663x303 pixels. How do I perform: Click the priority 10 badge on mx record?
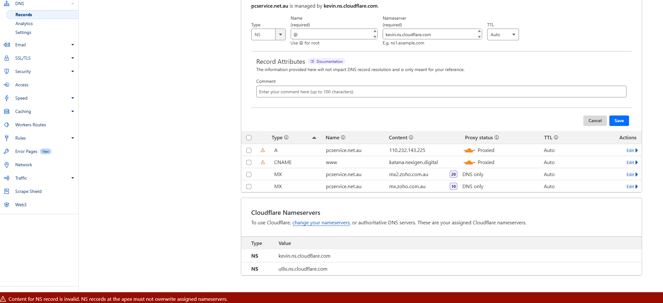(x=454, y=186)
